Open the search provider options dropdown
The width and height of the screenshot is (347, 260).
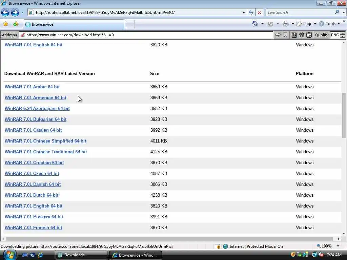pyautogui.click(x=344, y=13)
